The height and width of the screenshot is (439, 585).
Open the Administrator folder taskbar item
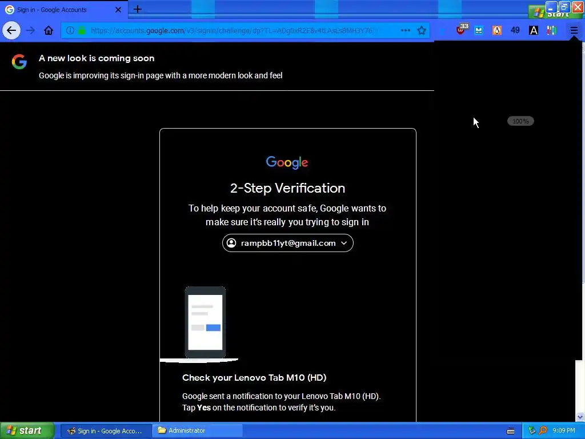coord(198,431)
